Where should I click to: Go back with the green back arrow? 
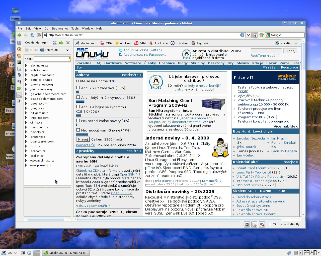click(19, 35)
